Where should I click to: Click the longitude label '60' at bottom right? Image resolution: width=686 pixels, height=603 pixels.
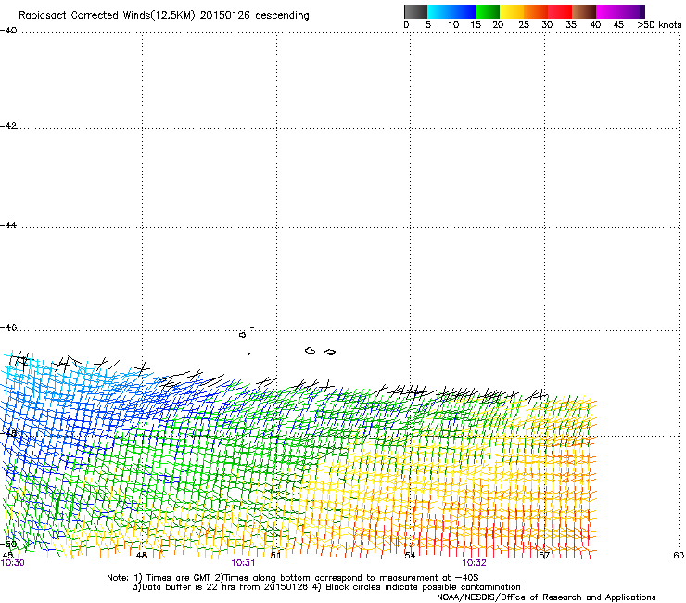[x=679, y=556]
